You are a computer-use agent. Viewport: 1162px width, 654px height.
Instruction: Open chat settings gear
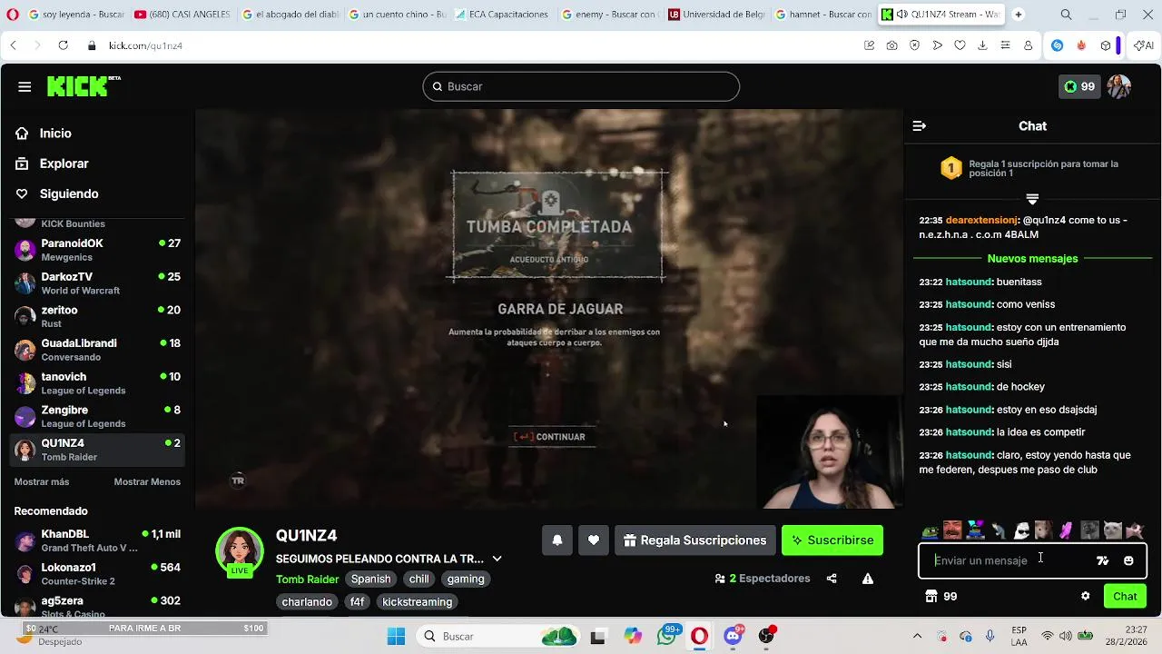point(1085,596)
